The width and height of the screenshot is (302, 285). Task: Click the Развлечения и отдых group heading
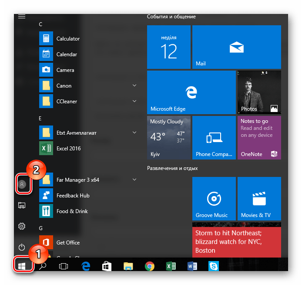[x=172, y=168]
